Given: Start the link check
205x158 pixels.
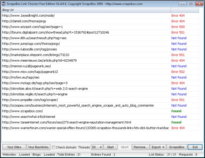Looking at the screenshot, I should click(x=110, y=147).
